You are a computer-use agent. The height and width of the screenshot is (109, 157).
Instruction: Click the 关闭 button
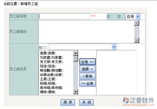click(87, 102)
